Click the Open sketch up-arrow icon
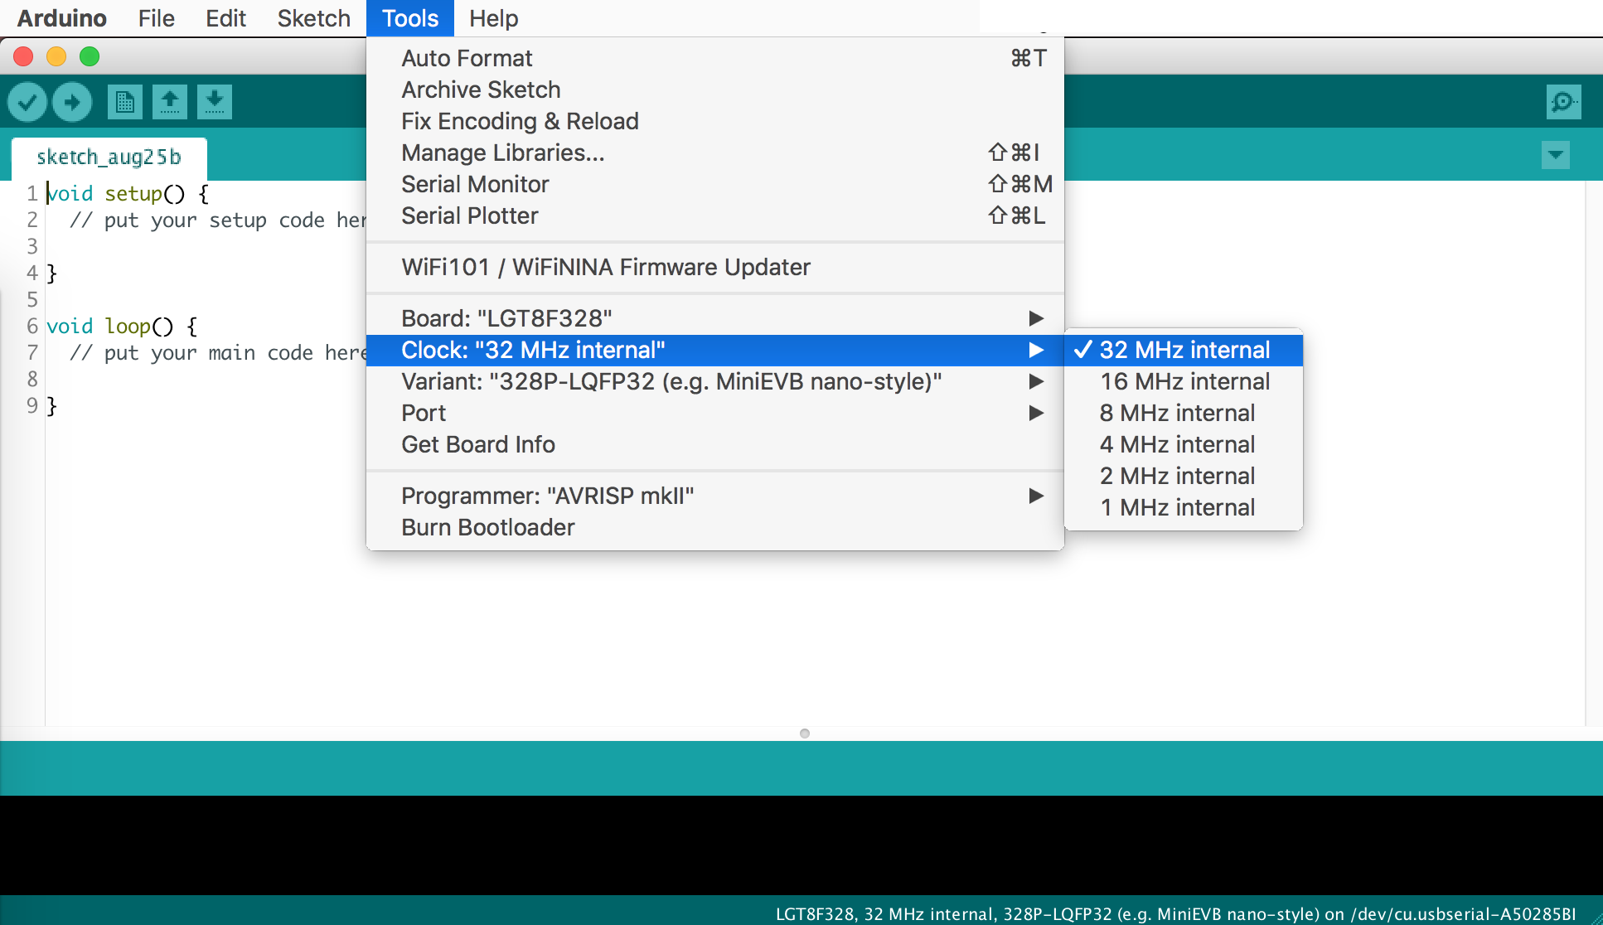Screen dimensions: 1603x925 tap(170, 102)
